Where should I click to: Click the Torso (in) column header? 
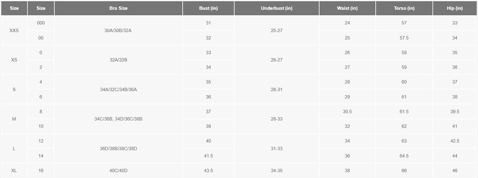point(404,8)
